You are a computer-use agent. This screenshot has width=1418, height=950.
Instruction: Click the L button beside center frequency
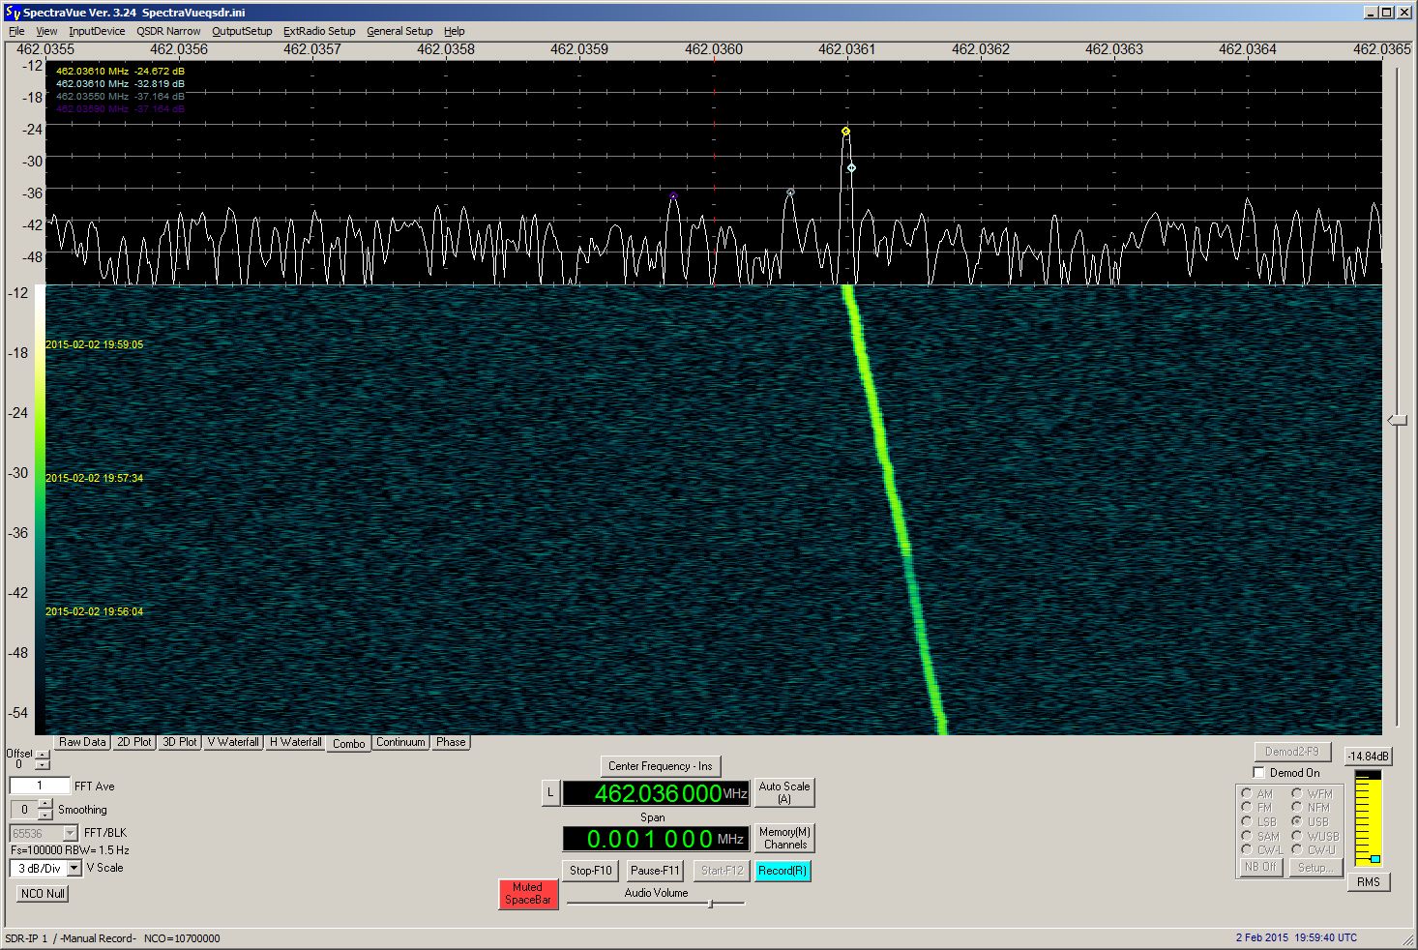(x=549, y=793)
